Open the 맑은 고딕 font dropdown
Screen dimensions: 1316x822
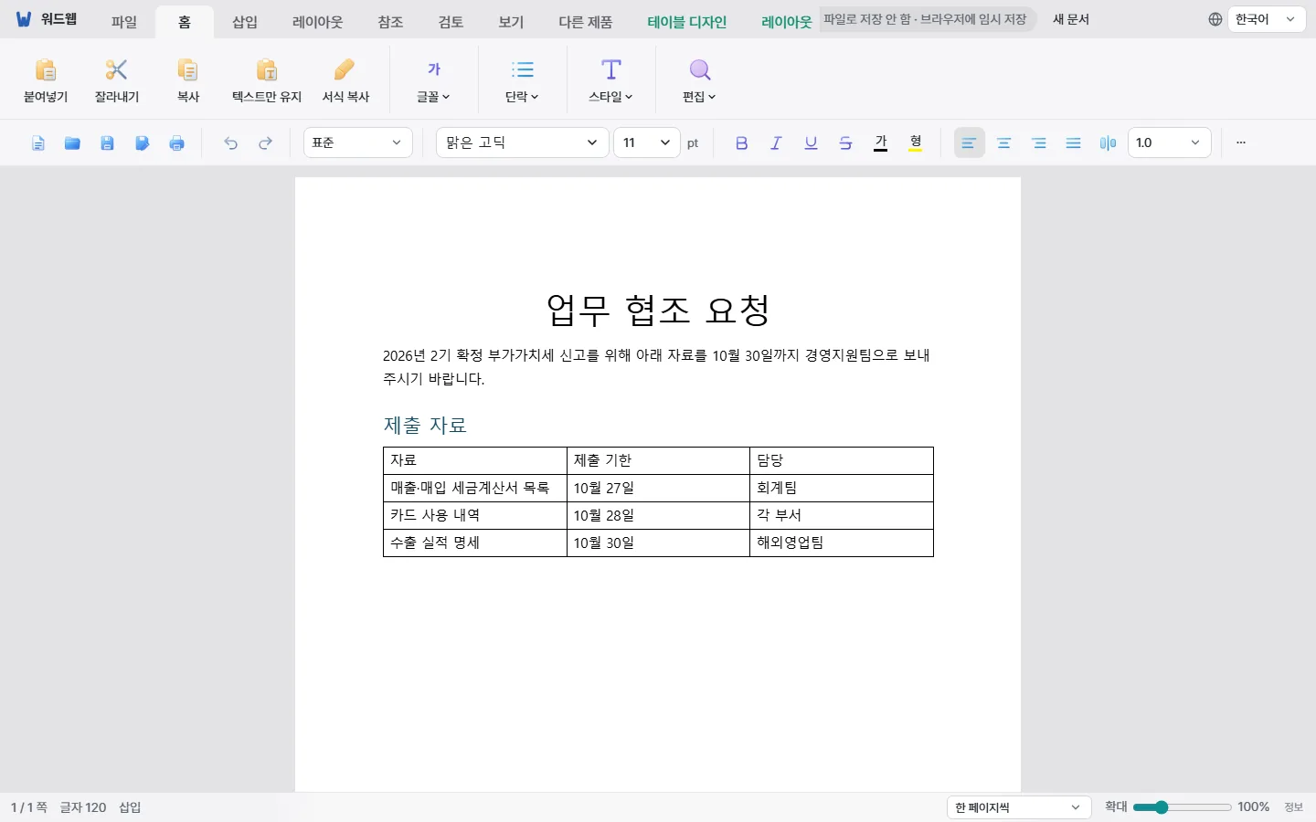click(522, 142)
